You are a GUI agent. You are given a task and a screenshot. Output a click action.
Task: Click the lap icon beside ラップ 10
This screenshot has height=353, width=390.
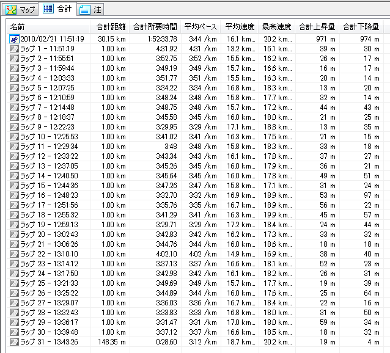click(14, 136)
